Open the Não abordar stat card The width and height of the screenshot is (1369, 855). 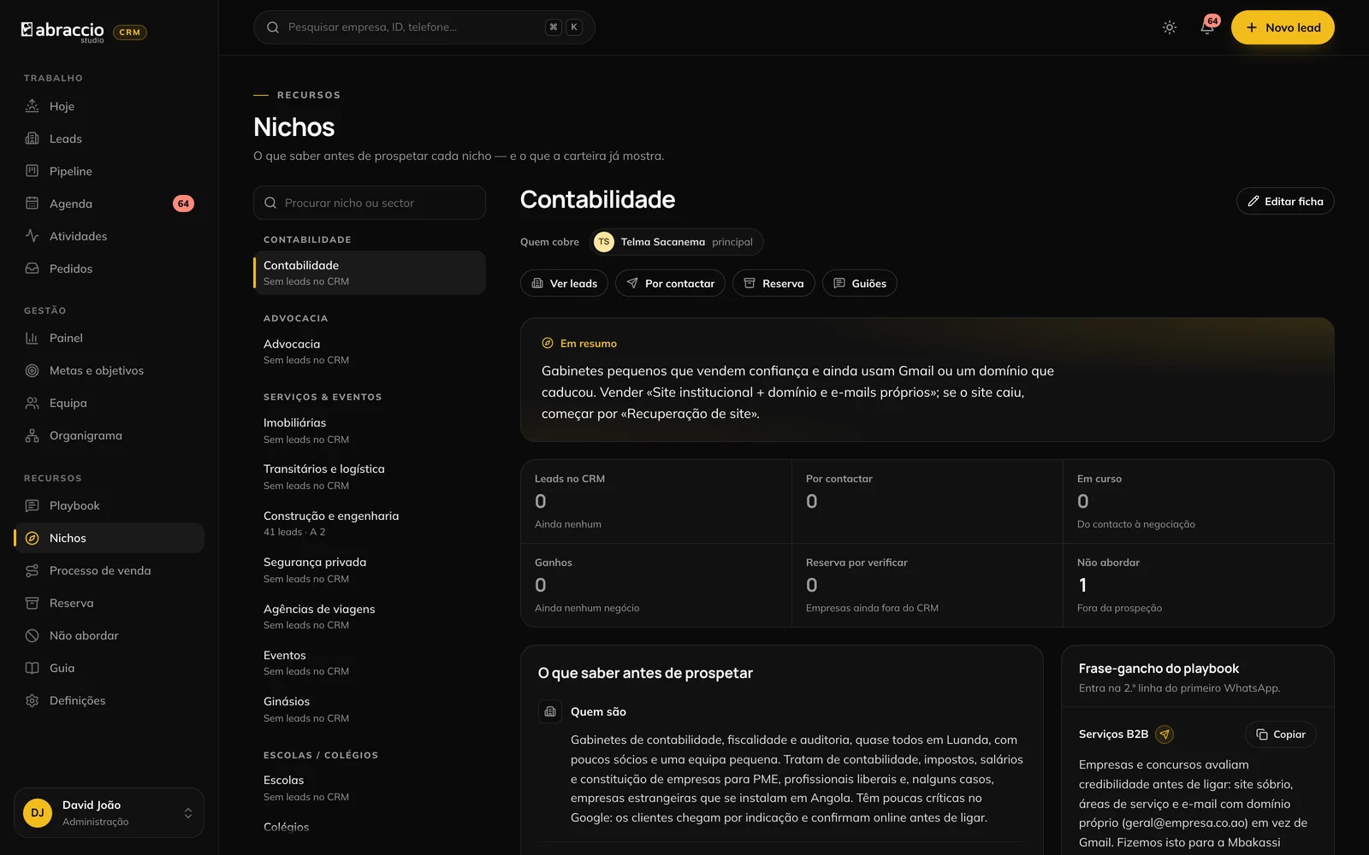[1198, 585]
